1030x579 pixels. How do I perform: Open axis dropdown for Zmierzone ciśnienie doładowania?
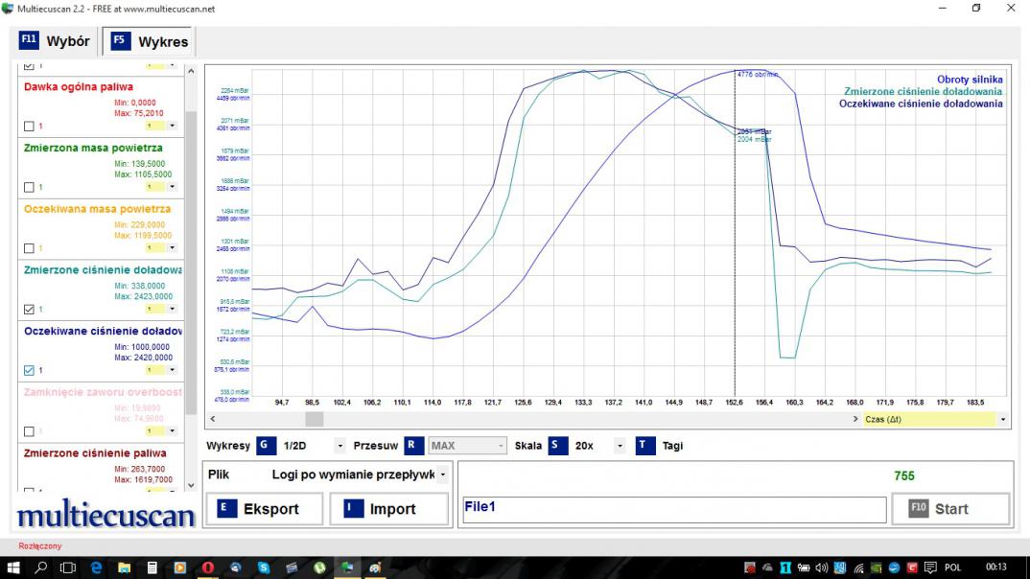(172, 309)
